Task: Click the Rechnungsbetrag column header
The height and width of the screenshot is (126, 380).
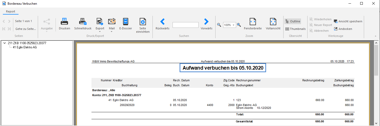Action: pyautogui.click(x=313, y=81)
